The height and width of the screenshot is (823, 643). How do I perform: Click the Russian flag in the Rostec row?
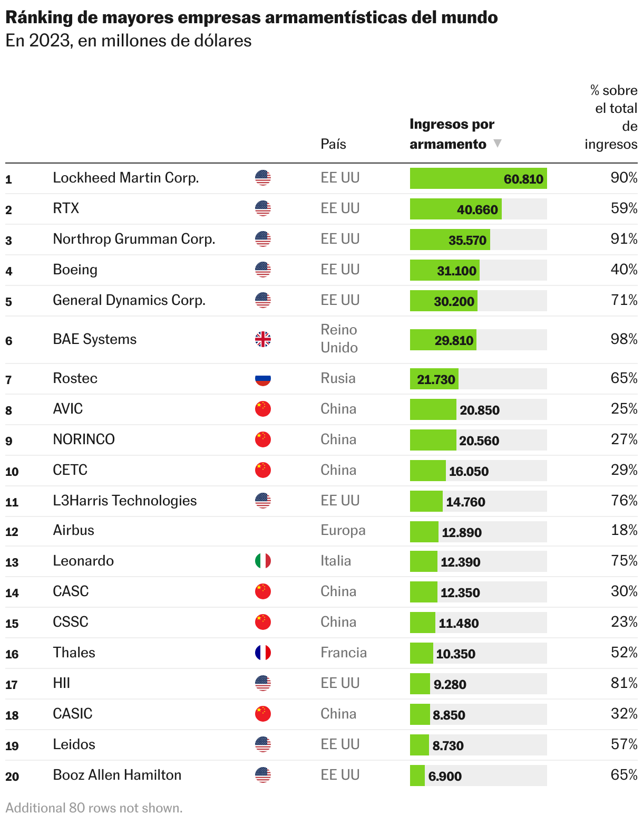click(x=263, y=378)
